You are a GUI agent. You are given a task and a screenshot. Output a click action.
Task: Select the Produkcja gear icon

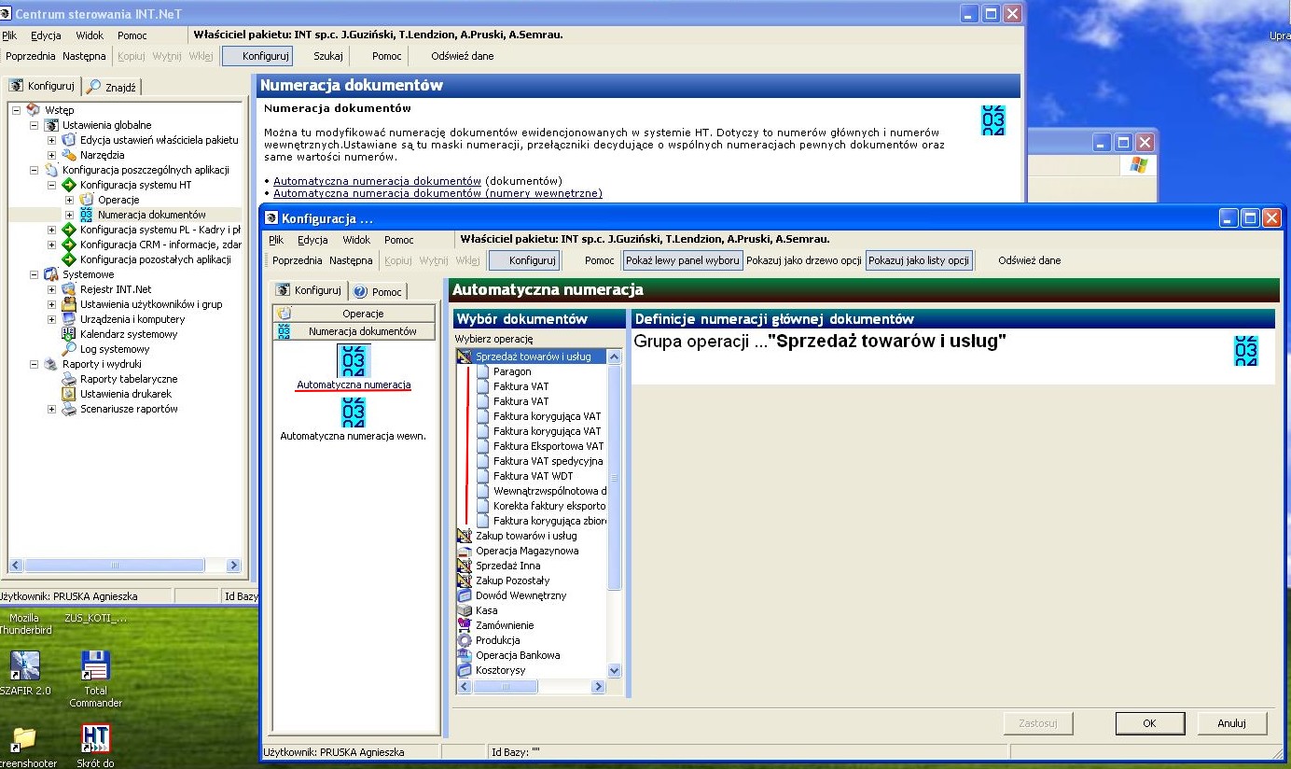[465, 640]
